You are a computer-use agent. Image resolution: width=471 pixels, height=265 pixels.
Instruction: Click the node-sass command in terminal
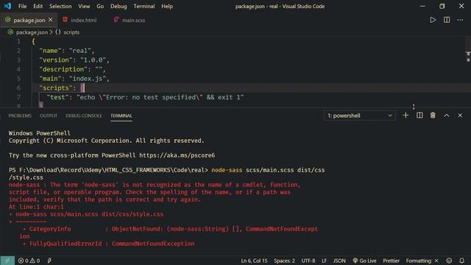227,170
